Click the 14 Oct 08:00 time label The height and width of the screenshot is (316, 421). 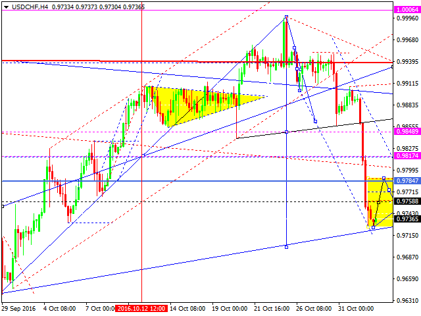(x=187, y=309)
